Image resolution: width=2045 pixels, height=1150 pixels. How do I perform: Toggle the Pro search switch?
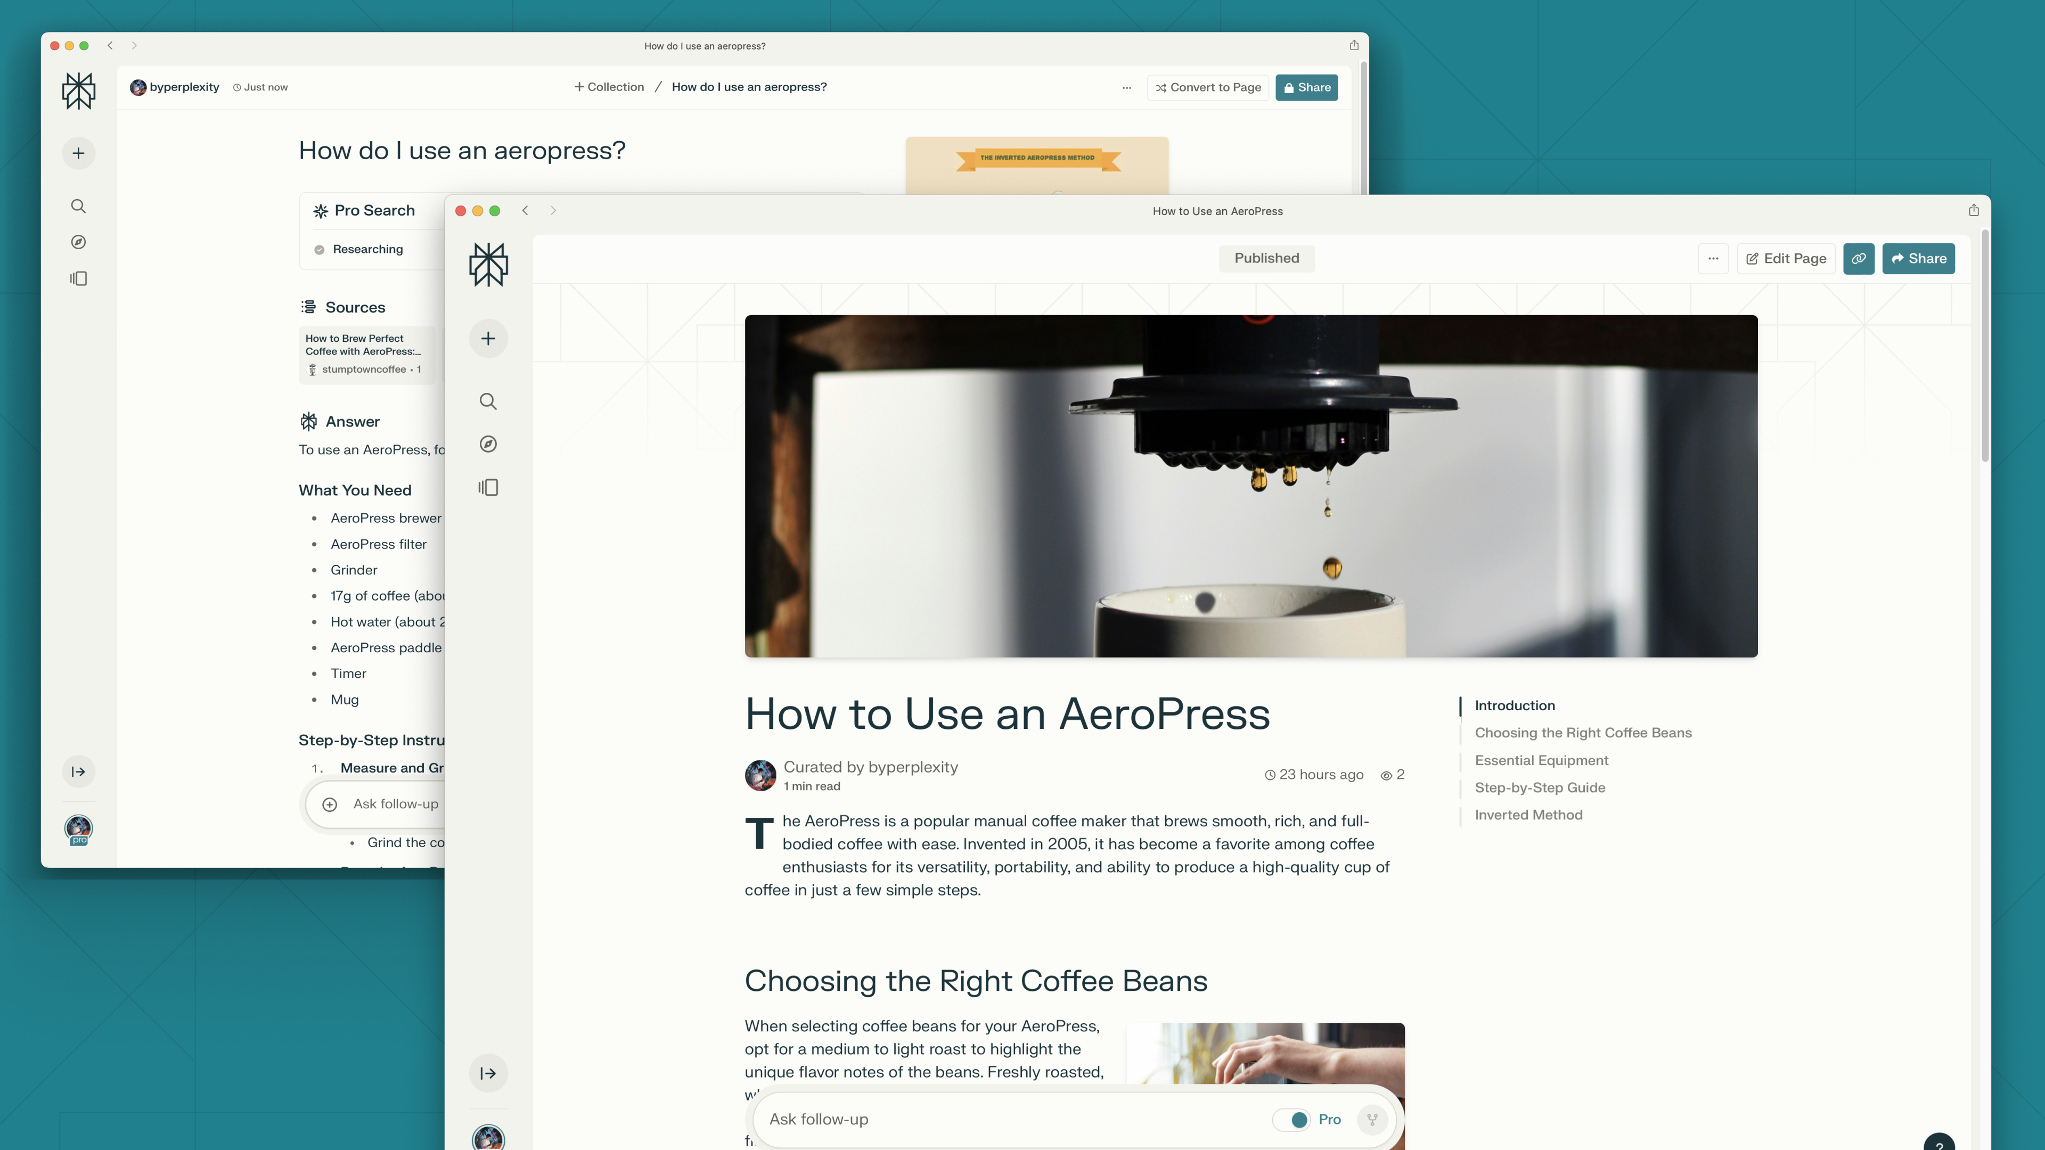pyautogui.click(x=1291, y=1119)
